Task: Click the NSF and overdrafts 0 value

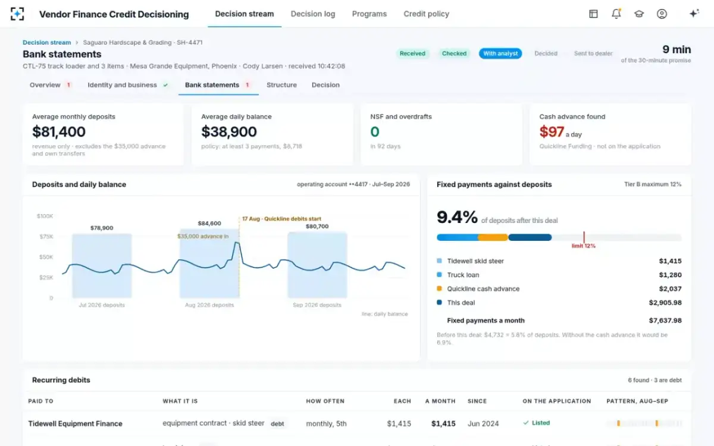Action: pyautogui.click(x=375, y=131)
